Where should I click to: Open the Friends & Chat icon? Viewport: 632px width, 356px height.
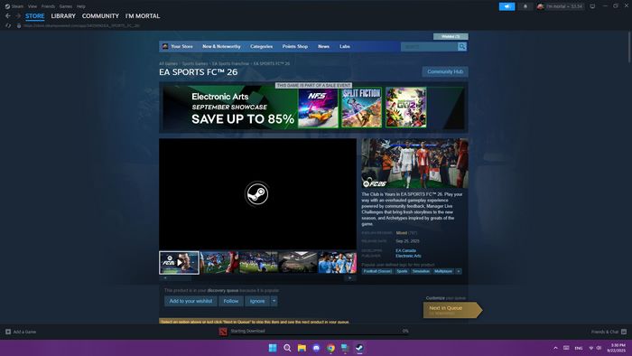click(x=624, y=332)
